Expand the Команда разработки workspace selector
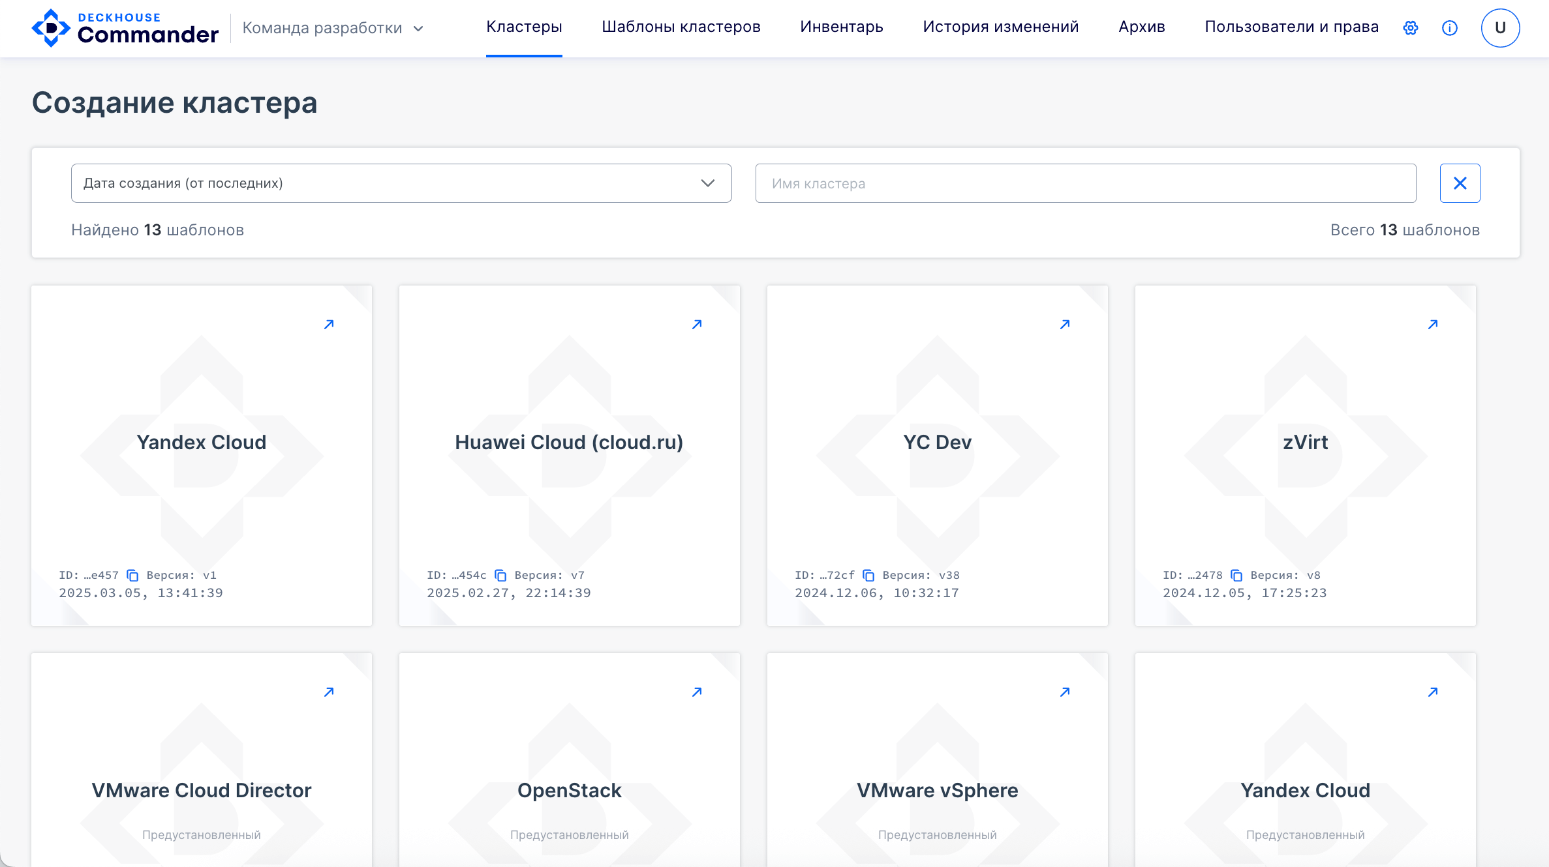This screenshot has width=1549, height=867. 333,28
